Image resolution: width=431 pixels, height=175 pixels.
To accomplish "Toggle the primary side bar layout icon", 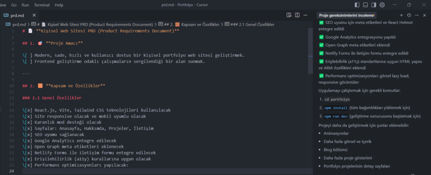I will 357,5.
